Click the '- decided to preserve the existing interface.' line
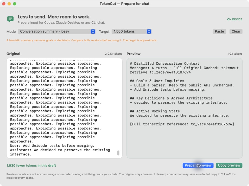The image size is (249, 186). [x=179, y=102]
